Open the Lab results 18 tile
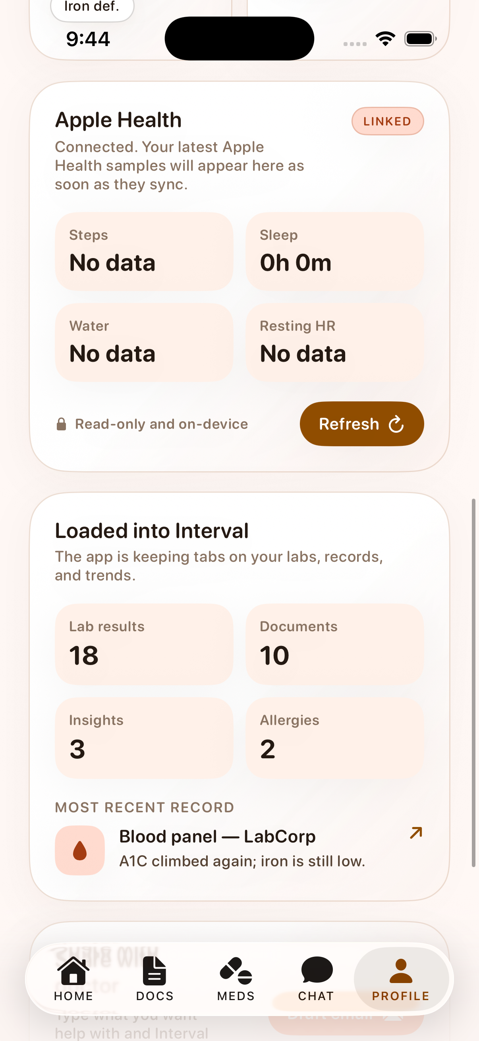Image resolution: width=479 pixels, height=1041 pixels. (x=144, y=644)
